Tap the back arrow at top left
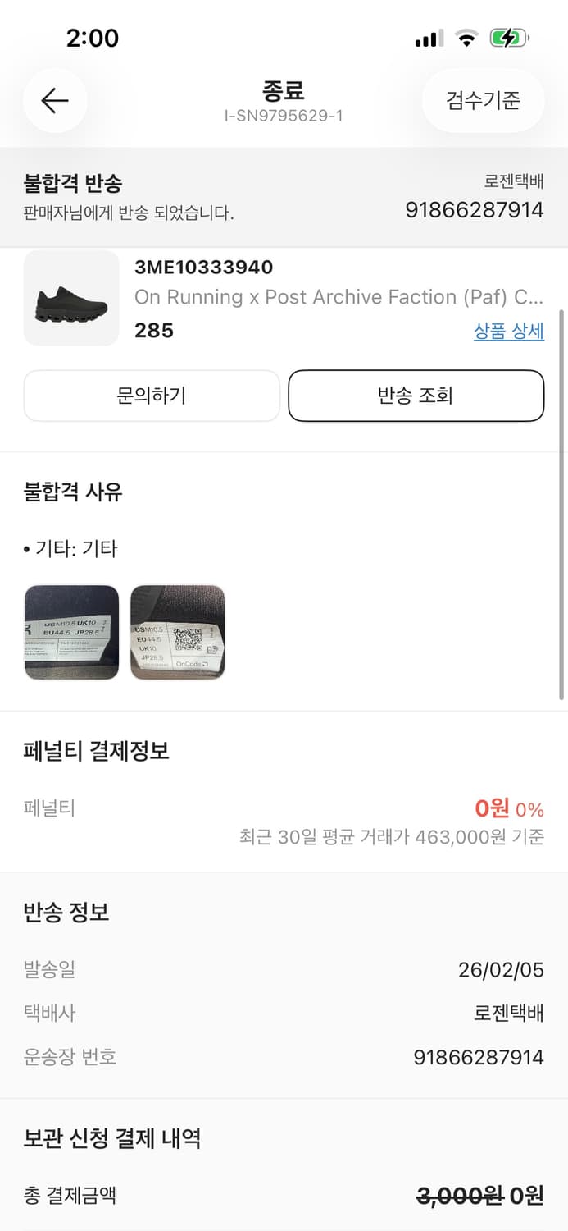This screenshot has width=568, height=1231. pos(54,100)
